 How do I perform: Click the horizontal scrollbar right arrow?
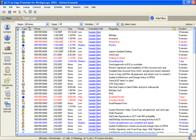coord(191,134)
